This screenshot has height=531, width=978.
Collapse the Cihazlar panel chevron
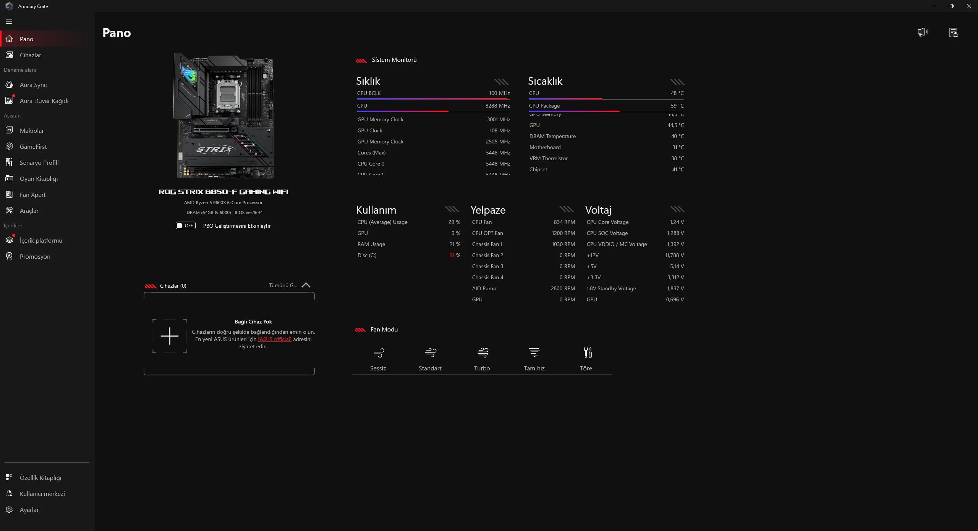point(306,285)
